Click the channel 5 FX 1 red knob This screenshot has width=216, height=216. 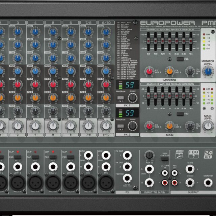[53, 84]
